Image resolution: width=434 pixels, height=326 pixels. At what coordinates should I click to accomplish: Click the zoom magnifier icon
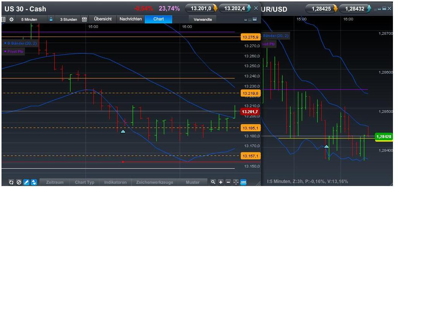(x=213, y=182)
